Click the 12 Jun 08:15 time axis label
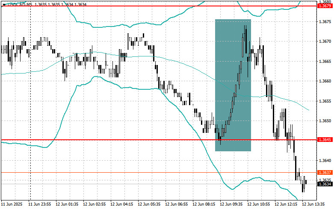Viewport: 334px width, 209px height. (204, 204)
